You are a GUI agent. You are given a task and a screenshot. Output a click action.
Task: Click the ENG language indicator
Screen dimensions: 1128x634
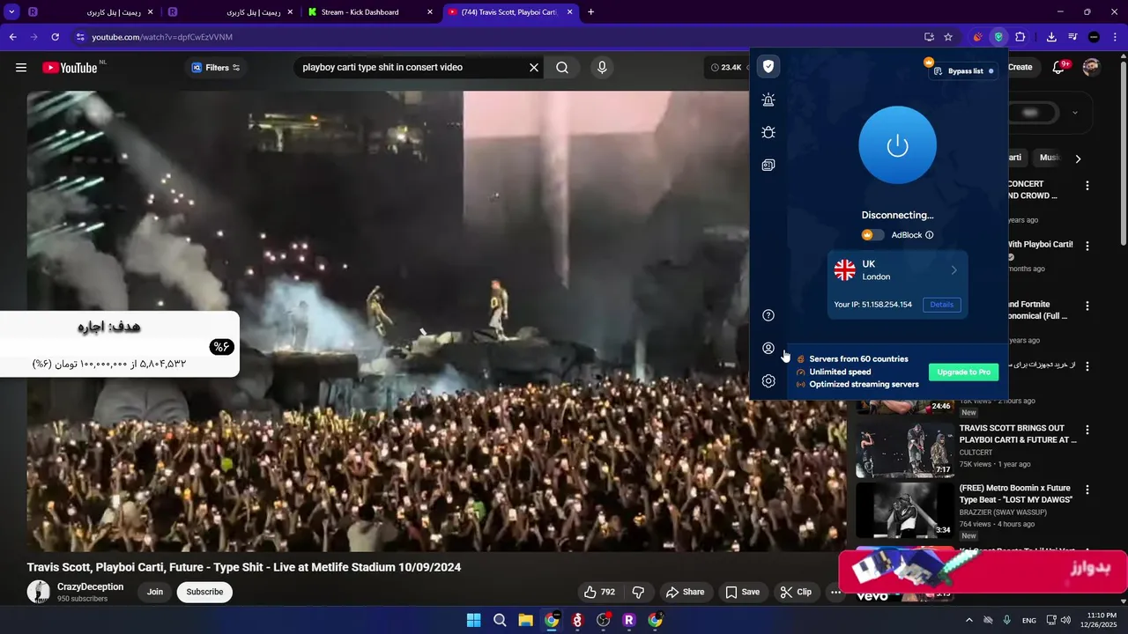1029,620
